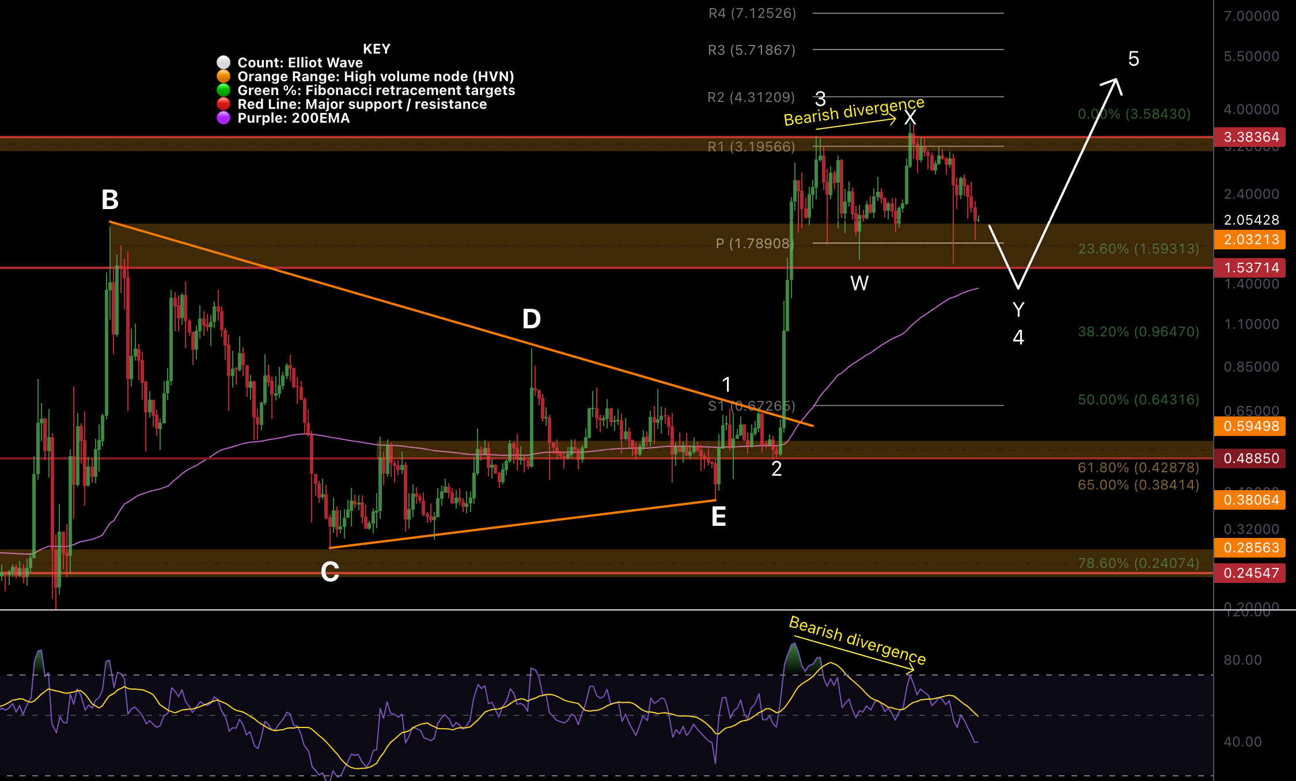Click the wave label B on chart
The image size is (1296, 781).
[x=110, y=200]
